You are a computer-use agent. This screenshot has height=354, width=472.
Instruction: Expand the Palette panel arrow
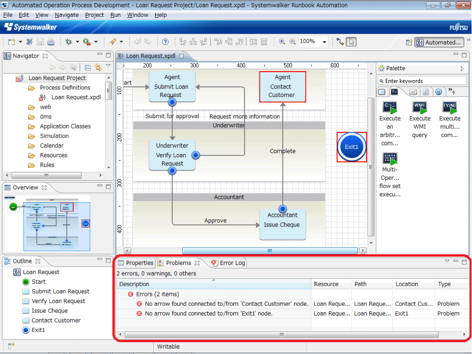click(x=462, y=68)
